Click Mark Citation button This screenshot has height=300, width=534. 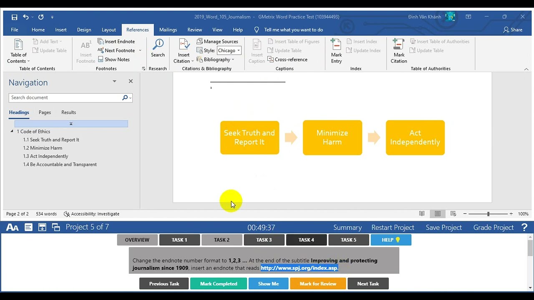[399, 51]
